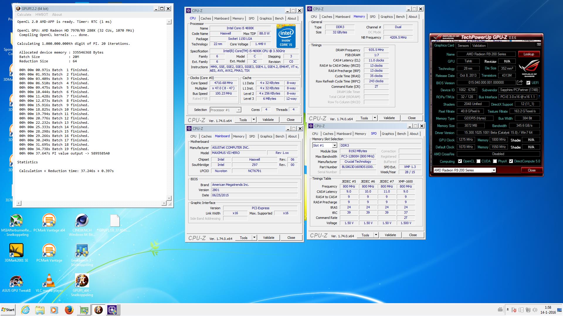Screen dimensions: 563x316
Task: Click the GPU-Z BIOS export arrow icon
Action: [520, 83]
